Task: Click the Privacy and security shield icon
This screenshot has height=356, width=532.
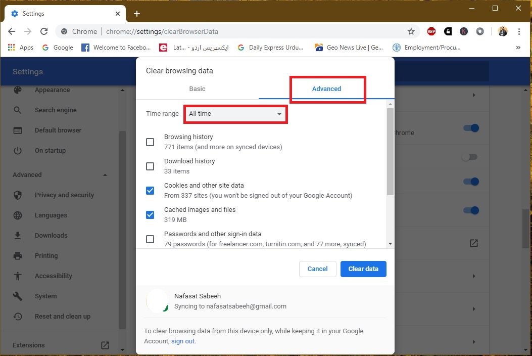Action: coord(18,195)
